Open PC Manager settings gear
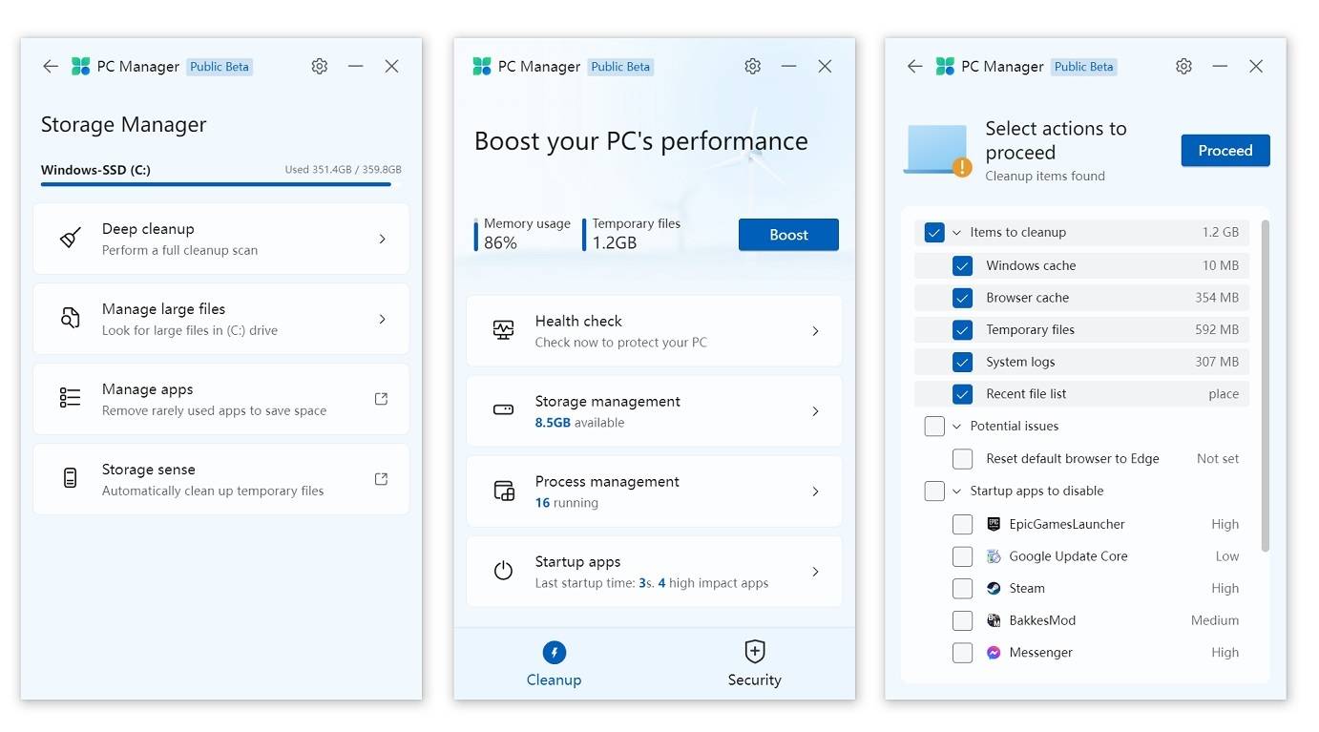This screenshot has width=1319, height=732. pyautogui.click(x=319, y=66)
